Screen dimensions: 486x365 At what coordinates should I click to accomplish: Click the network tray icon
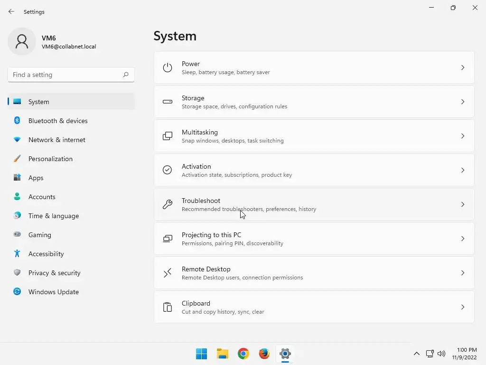[x=430, y=354]
